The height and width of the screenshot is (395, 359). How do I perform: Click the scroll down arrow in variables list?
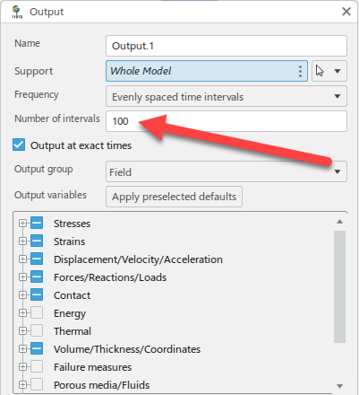coord(339,386)
